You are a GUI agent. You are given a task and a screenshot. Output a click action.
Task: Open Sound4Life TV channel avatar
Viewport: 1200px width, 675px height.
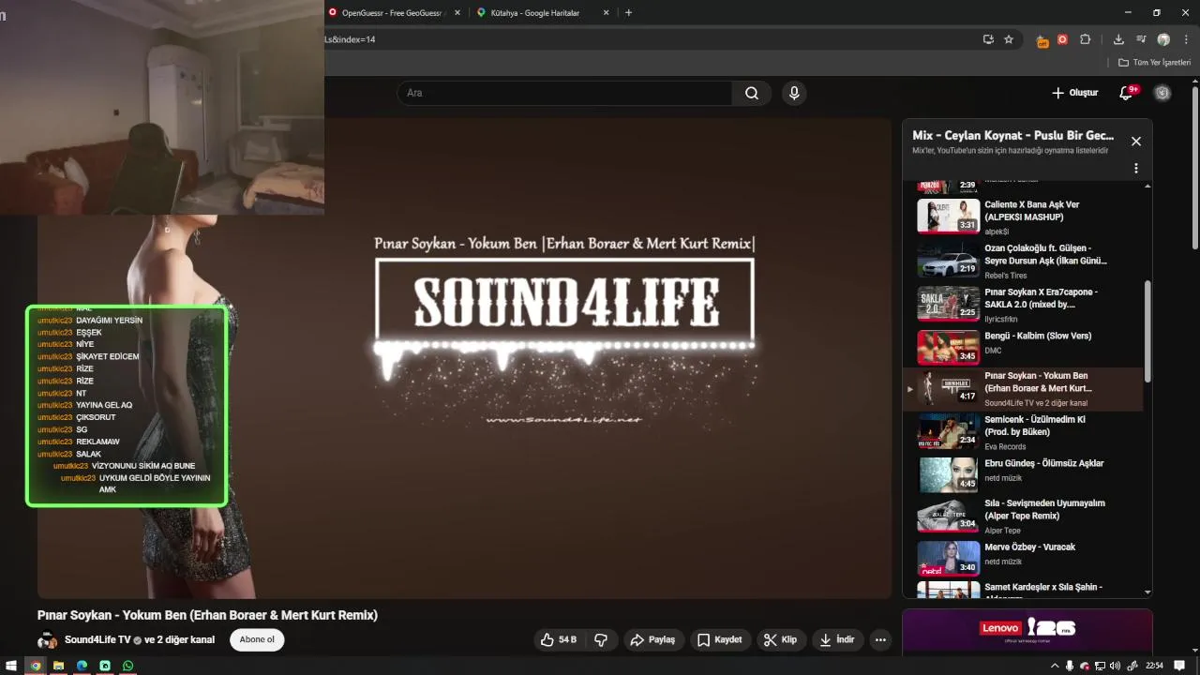pos(47,640)
